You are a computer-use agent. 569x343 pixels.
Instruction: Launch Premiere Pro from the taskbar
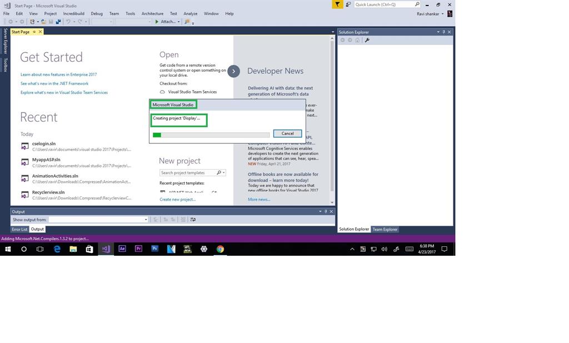pos(138,249)
